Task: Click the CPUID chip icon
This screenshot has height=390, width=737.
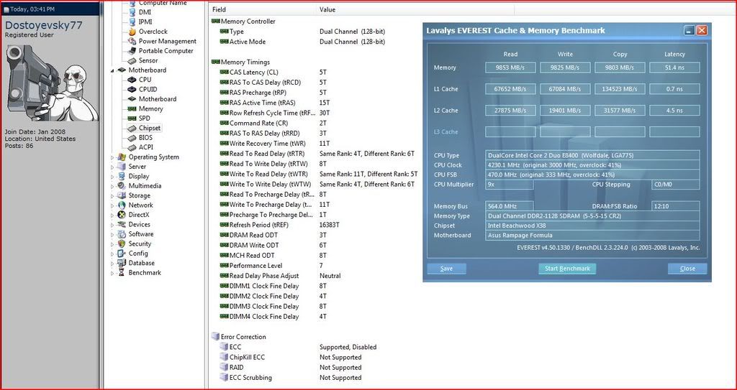Action: coord(132,89)
